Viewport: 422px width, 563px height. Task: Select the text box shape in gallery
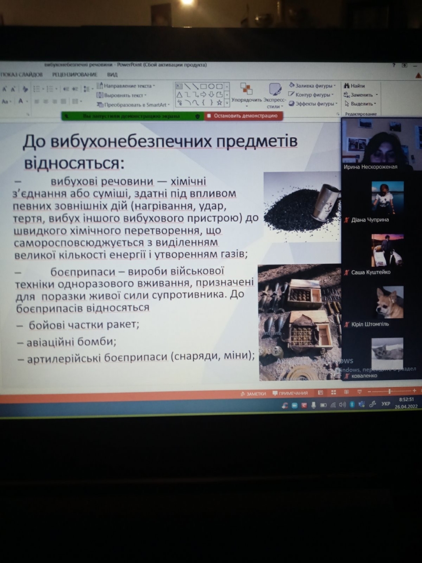178,86
